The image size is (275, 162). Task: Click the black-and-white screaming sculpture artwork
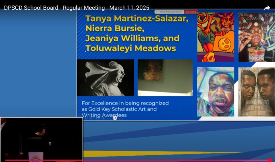(106, 78)
